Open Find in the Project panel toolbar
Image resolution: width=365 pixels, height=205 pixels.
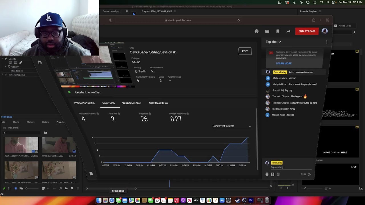coord(60,188)
